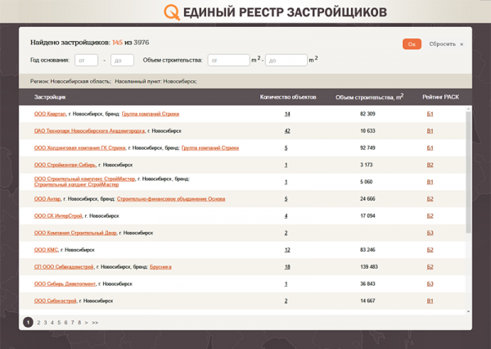Go to next page with > arrow

86,322
